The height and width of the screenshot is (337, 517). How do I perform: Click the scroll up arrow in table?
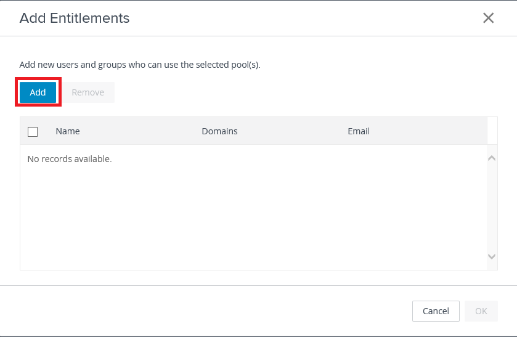point(491,158)
